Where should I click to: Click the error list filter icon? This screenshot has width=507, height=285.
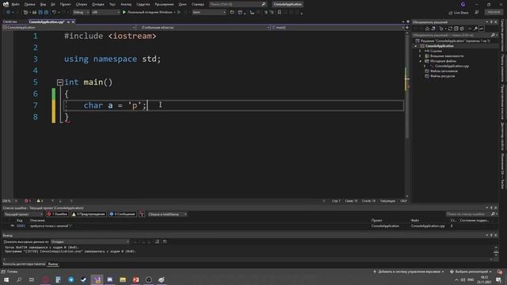(142, 215)
